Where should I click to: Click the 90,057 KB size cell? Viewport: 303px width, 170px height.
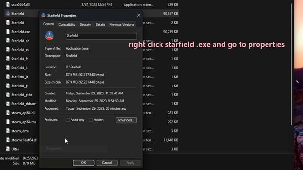(170, 14)
